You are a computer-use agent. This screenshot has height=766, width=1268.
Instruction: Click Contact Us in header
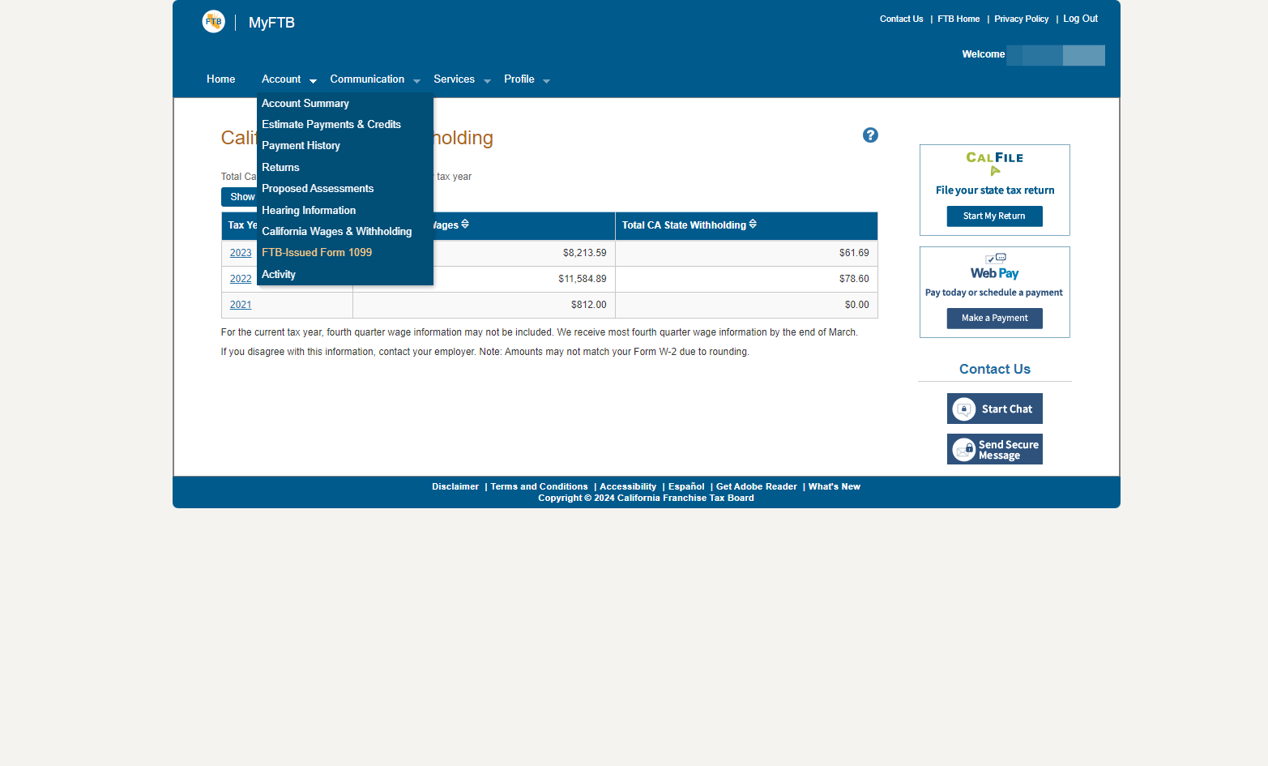pyautogui.click(x=901, y=19)
